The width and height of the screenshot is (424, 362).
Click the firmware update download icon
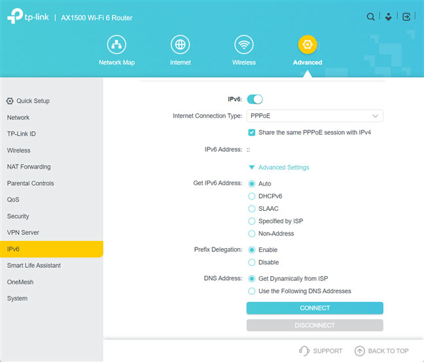[x=388, y=17]
